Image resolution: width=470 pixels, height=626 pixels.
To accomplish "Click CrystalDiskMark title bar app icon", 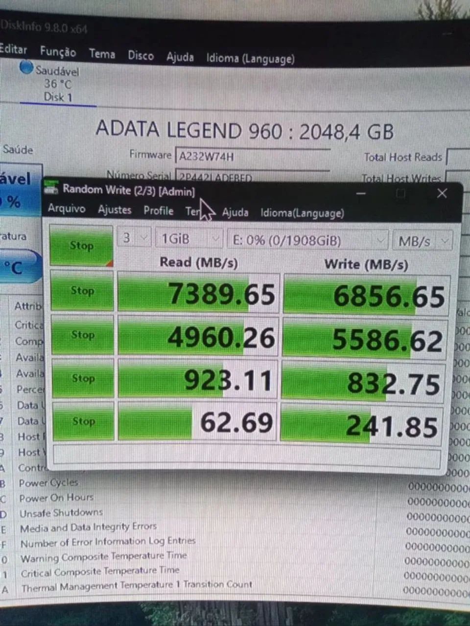I will pos(50,187).
